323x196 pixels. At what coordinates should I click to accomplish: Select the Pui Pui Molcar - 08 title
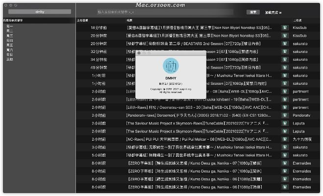click(x=199, y=139)
